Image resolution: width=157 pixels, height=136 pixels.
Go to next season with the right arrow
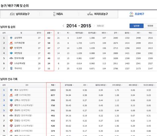(x=94, y=26)
